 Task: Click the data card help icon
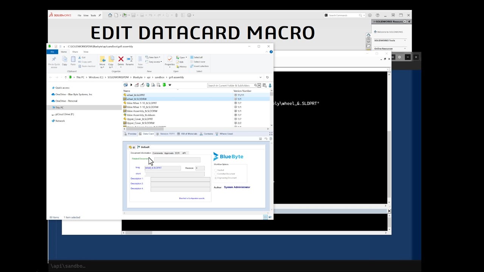pos(270,139)
